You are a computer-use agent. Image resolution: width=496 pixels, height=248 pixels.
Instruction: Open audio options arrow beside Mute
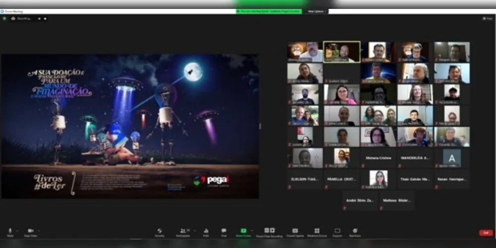17,231
